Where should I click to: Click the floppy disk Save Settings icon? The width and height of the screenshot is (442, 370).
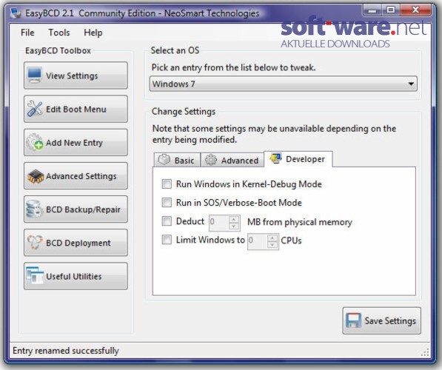click(353, 320)
